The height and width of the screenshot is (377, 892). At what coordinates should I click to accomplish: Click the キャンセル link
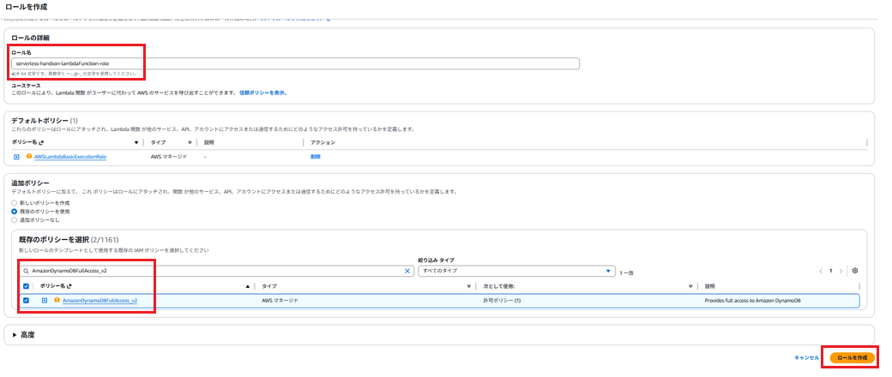[x=806, y=357]
